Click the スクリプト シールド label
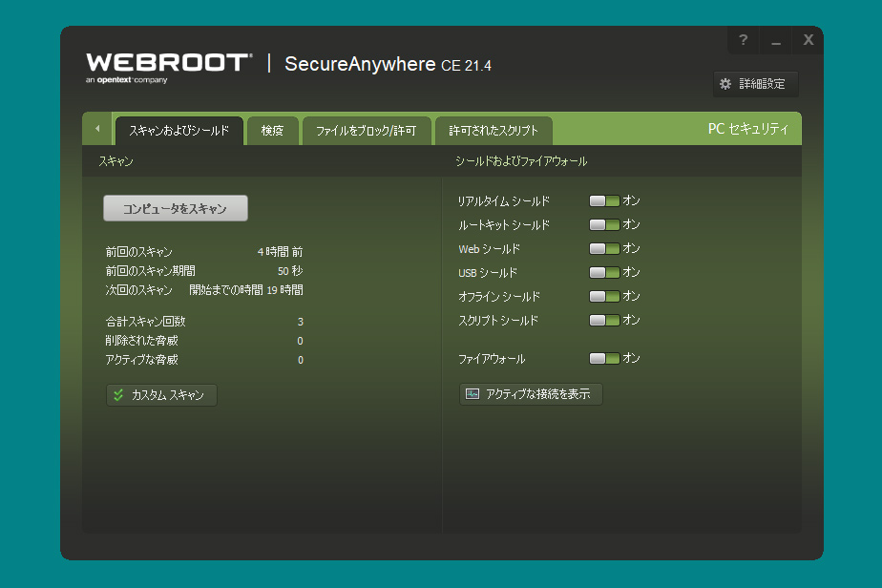 [x=498, y=321]
